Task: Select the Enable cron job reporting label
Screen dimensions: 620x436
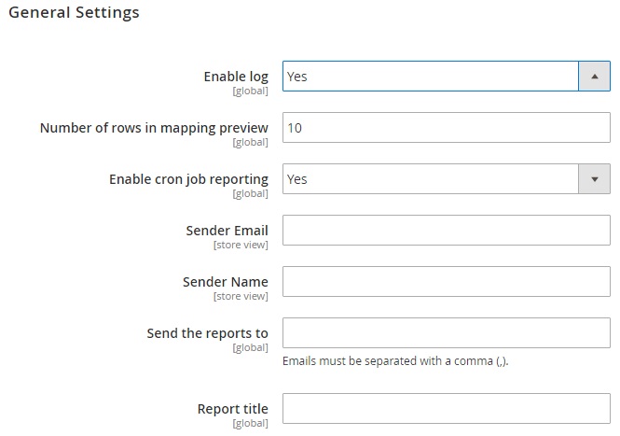Action: click(x=188, y=179)
